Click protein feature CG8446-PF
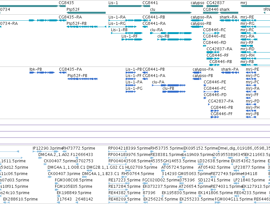Image resolution: width=270 pixels, height=204 pixels. point(221,114)
